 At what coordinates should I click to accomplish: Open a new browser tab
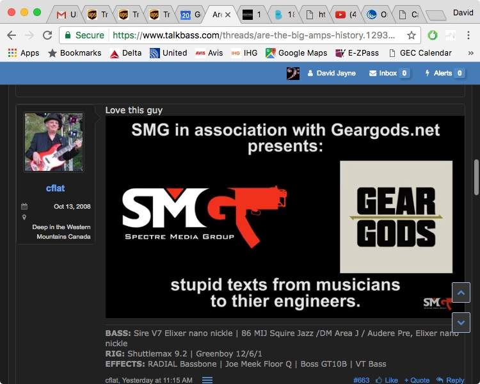tap(436, 15)
